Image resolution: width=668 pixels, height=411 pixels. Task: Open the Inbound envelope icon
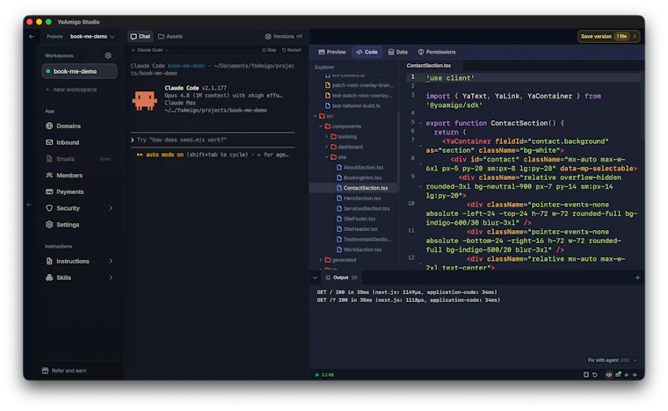pos(49,142)
